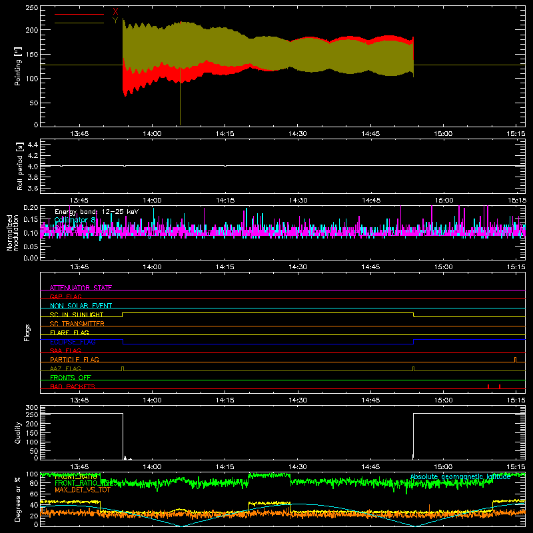The width and height of the screenshot is (533, 533).
Task: Click the Roll period axis title
Action: [19, 166]
